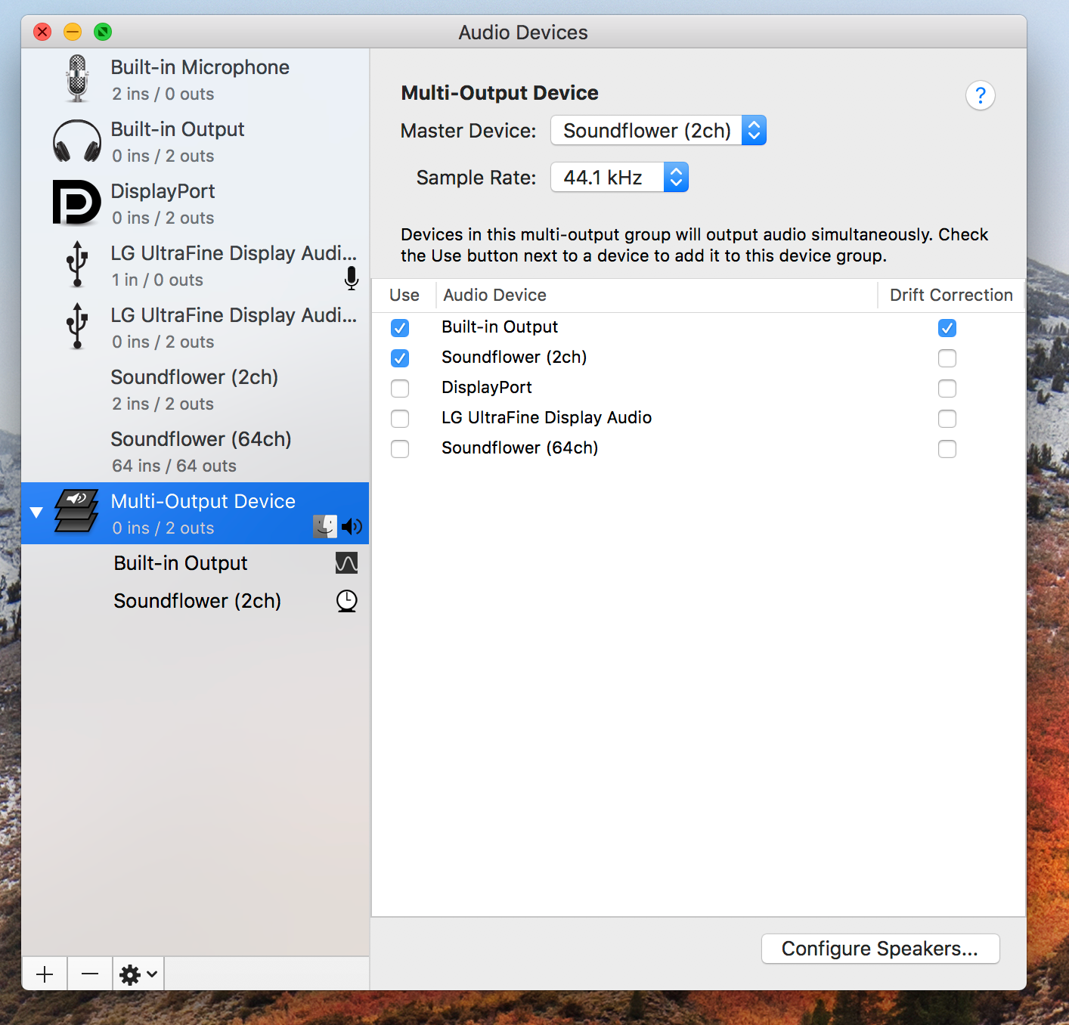The height and width of the screenshot is (1025, 1069).
Task: Enable Use checkbox for Soundflower (64ch)
Action: pos(400,449)
